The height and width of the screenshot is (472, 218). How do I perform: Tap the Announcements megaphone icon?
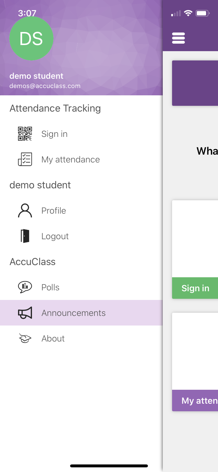click(x=25, y=313)
